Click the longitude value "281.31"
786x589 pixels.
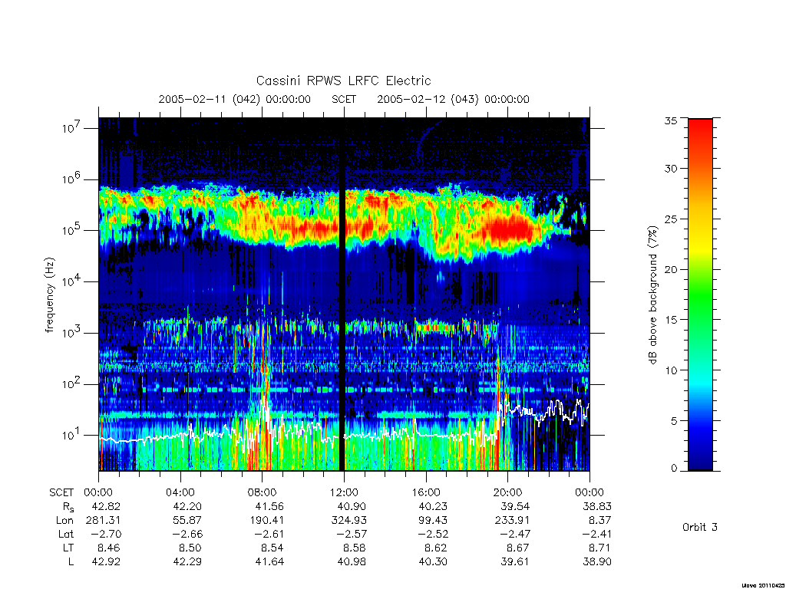tap(104, 521)
